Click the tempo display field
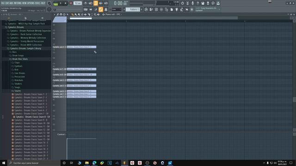296x166 pixels. 78,3
